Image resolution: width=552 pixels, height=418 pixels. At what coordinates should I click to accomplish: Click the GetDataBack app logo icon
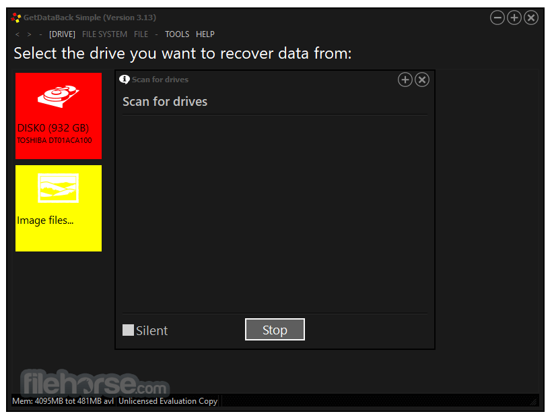click(x=16, y=18)
